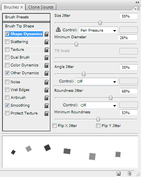Click the lock icon beside Noise
The height and width of the screenshot is (177, 141).
coord(46,82)
